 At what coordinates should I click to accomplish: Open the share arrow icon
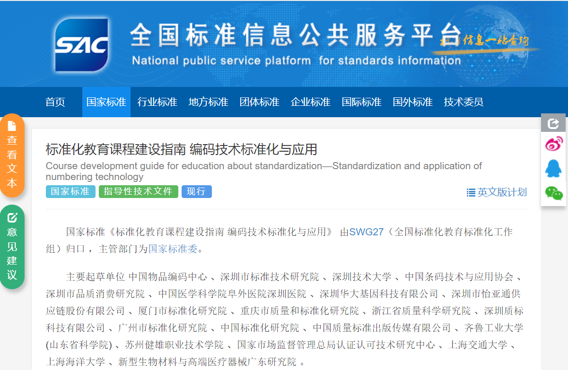pyautogui.click(x=553, y=123)
